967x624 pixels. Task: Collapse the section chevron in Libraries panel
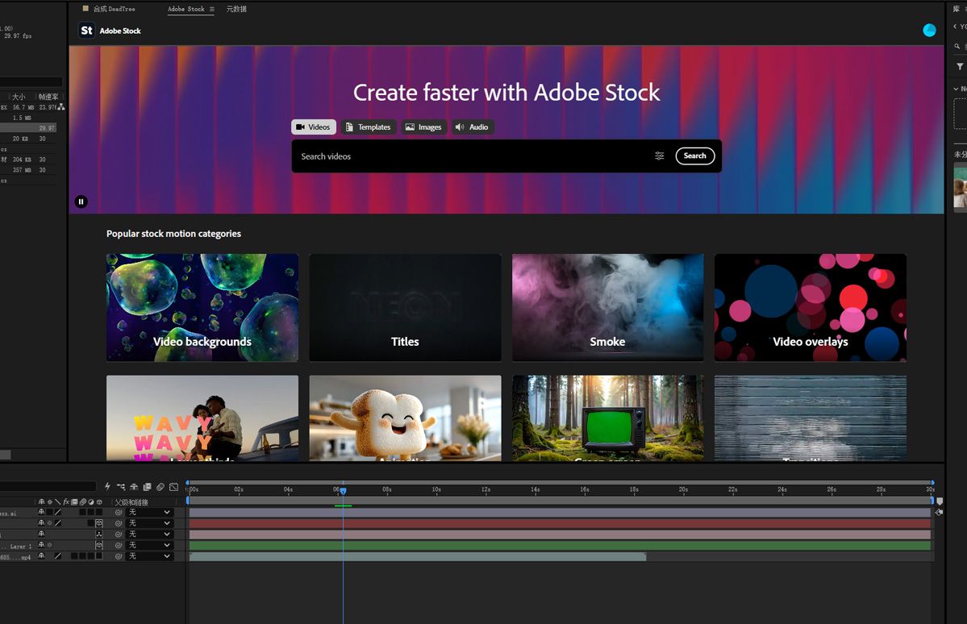click(956, 89)
